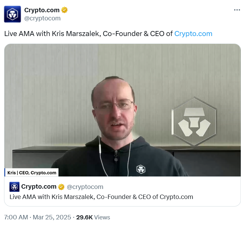This screenshot has width=241, height=225.
Task: Click the small logo on the speaker's hoodie
Action: point(141,169)
